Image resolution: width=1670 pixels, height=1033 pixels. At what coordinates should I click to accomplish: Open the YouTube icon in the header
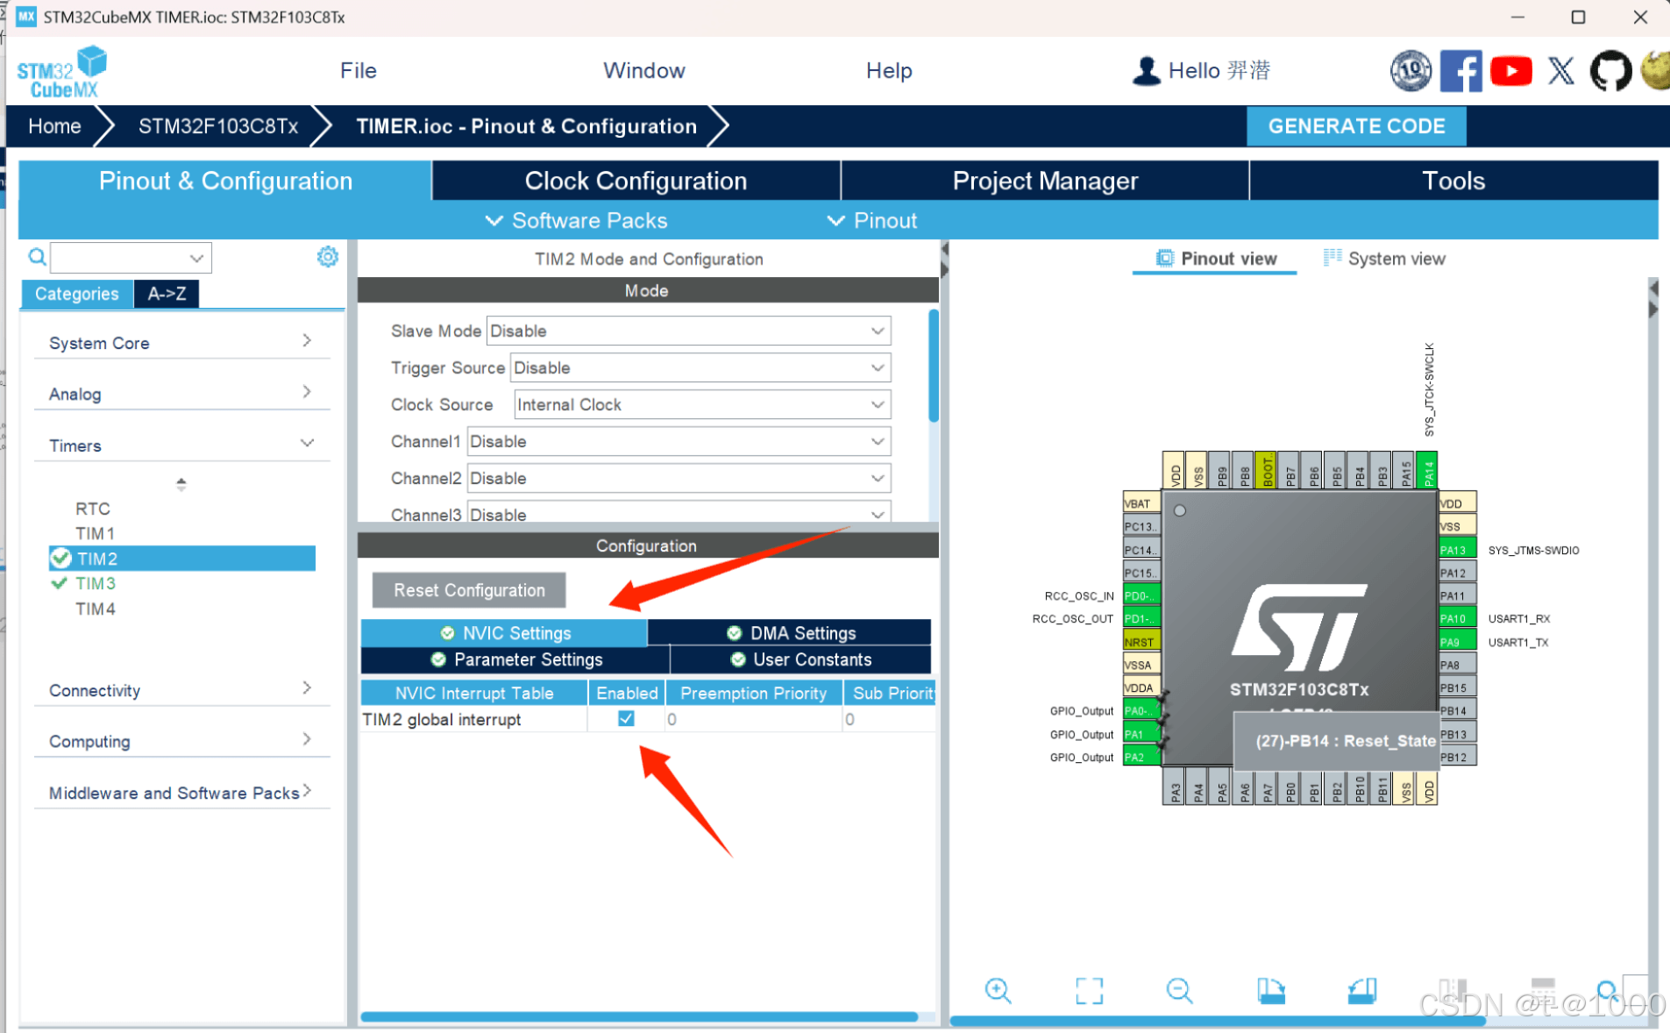coord(1510,71)
